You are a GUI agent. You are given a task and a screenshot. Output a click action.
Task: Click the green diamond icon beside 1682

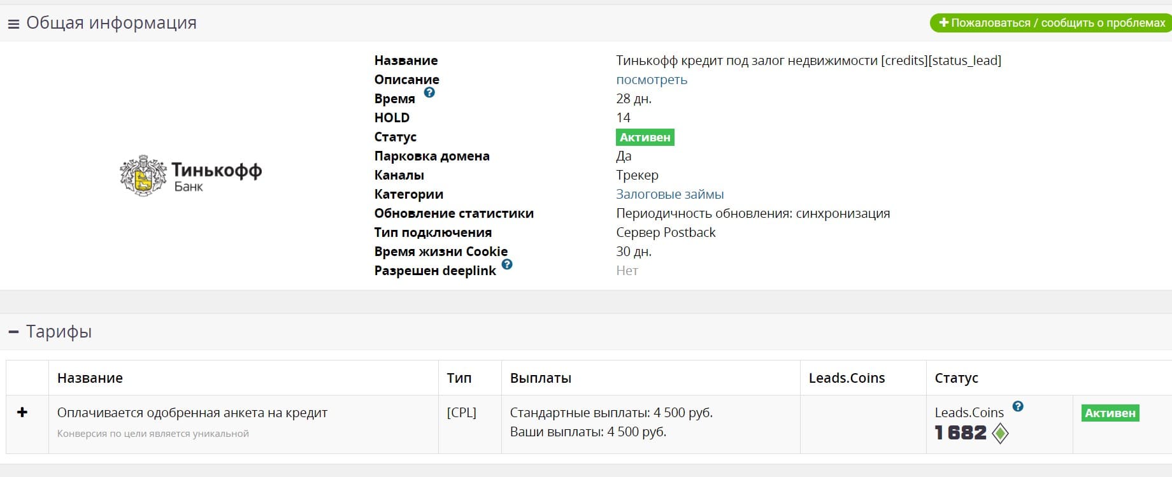[1001, 434]
